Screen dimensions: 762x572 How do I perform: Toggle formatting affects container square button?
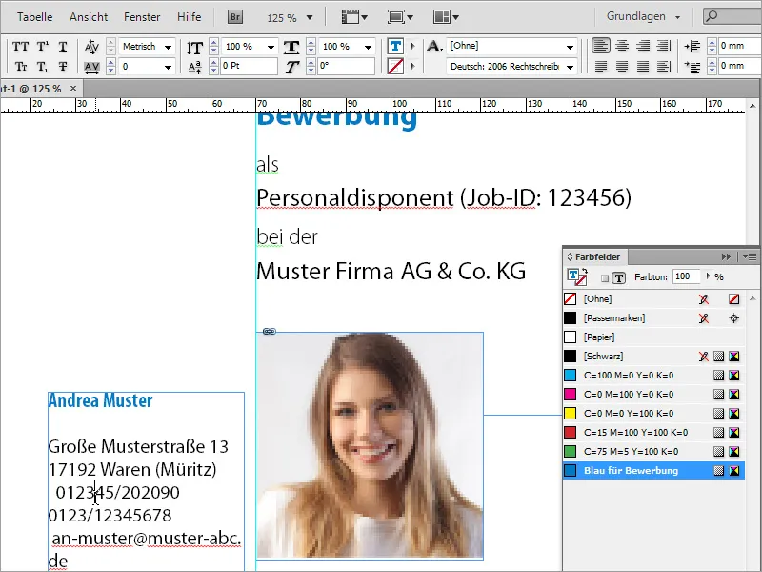pyautogui.click(x=606, y=277)
